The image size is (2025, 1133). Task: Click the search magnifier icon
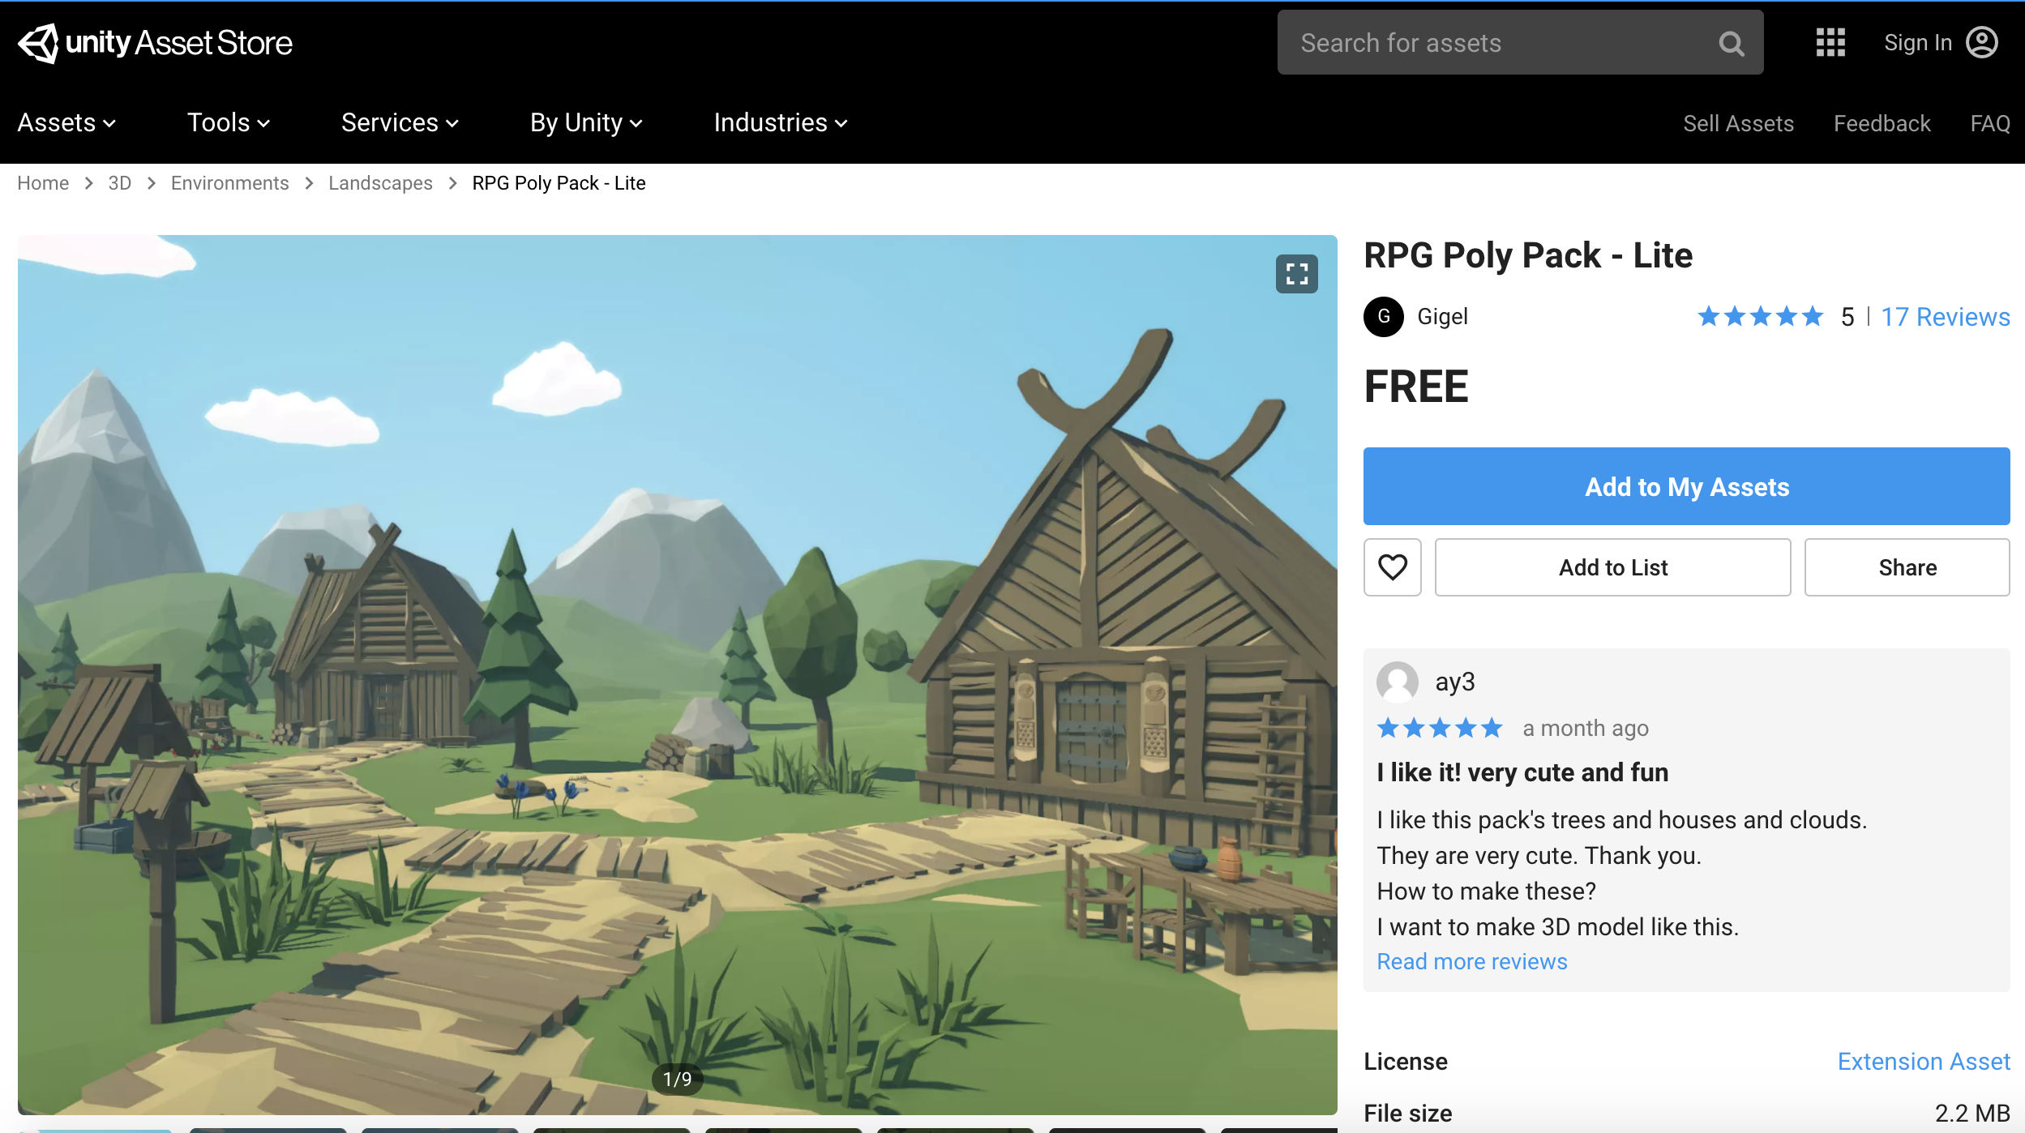point(1731,43)
